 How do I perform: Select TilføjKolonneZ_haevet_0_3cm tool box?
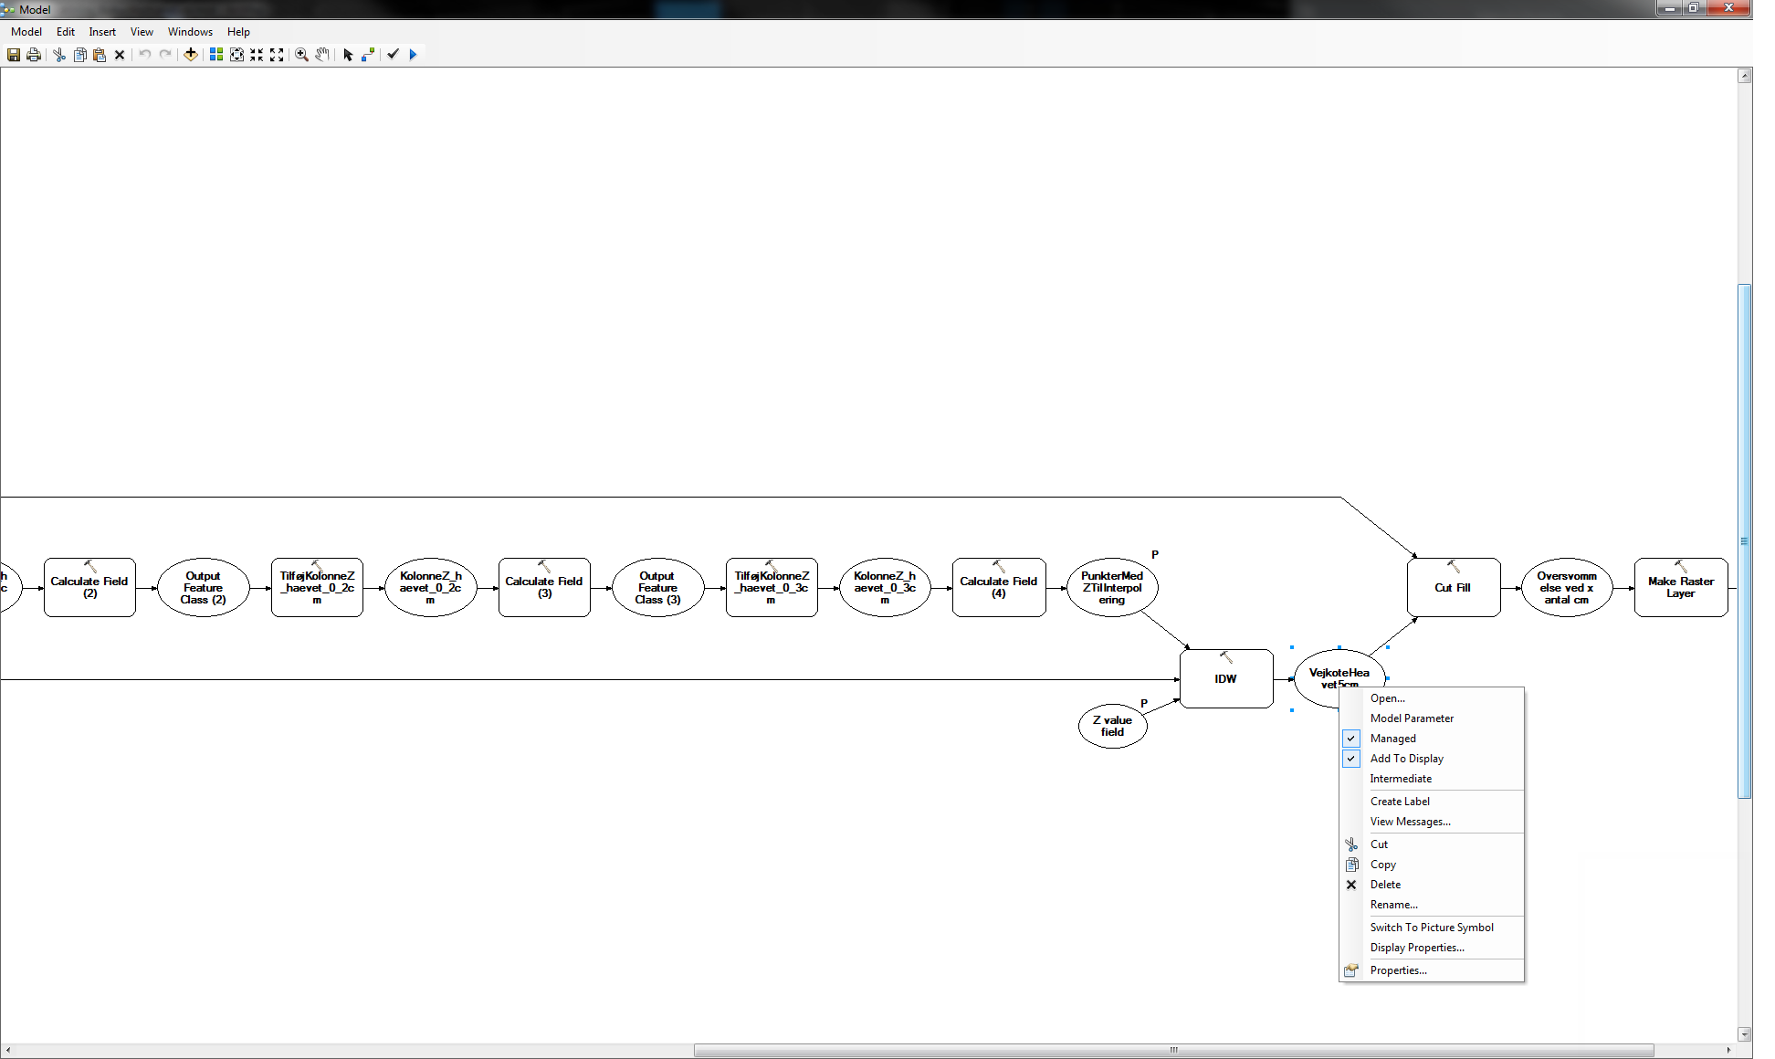[x=772, y=588]
